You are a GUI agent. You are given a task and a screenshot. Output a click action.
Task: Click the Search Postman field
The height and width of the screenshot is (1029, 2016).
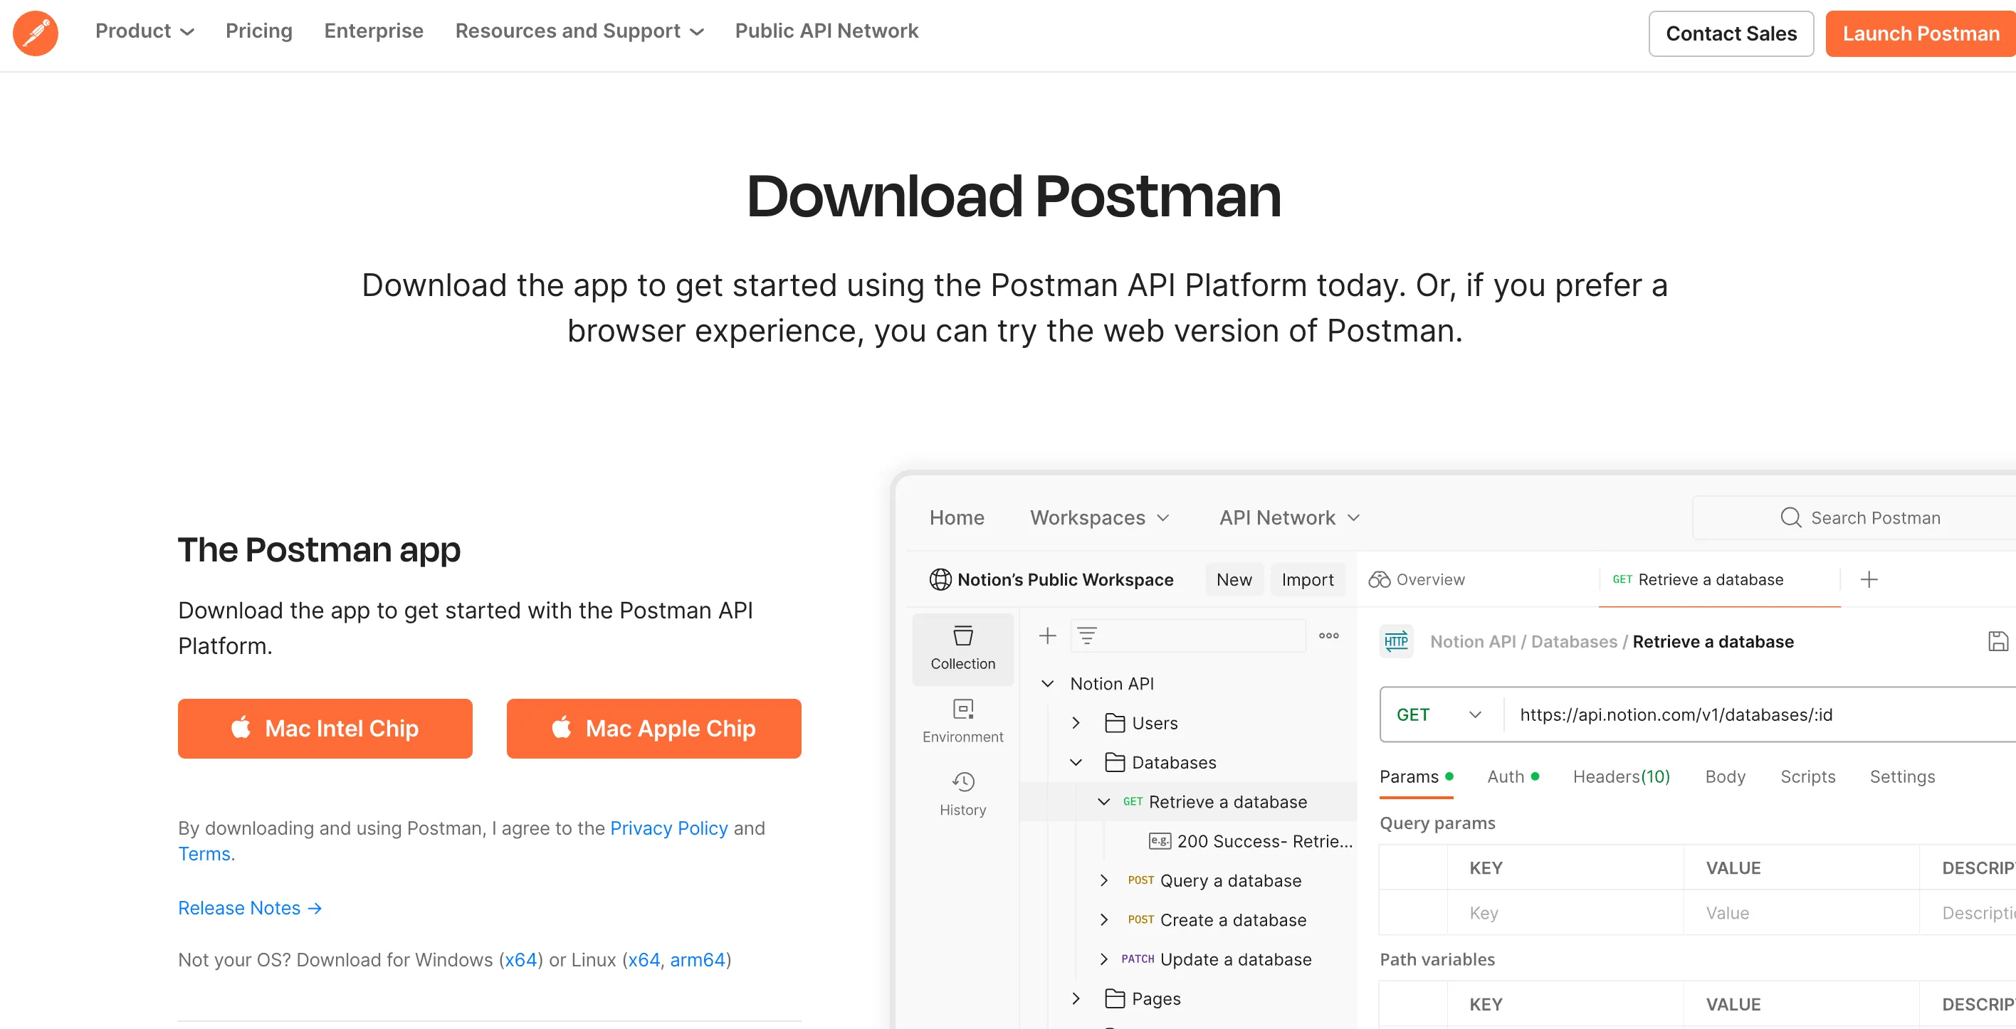click(1874, 518)
